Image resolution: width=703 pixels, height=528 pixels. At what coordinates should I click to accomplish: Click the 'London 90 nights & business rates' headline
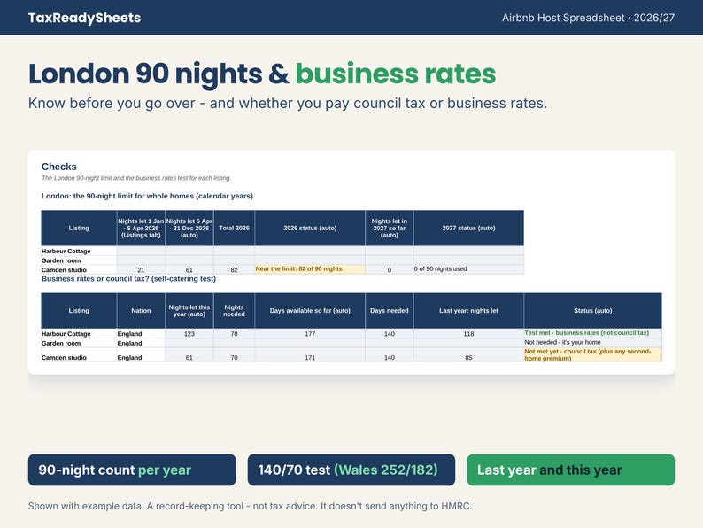point(262,74)
